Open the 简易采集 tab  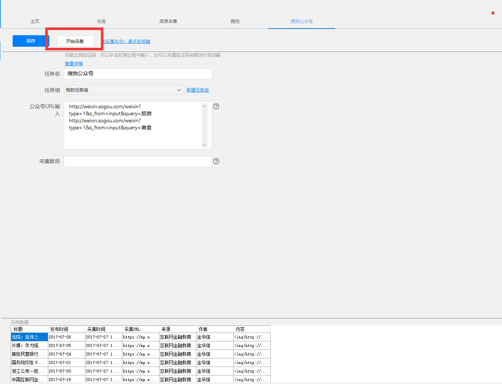click(168, 21)
